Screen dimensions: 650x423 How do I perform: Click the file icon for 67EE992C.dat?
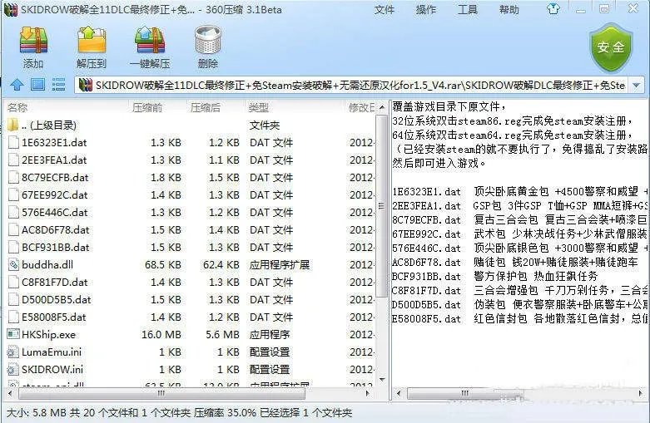pyautogui.click(x=13, y=194)
